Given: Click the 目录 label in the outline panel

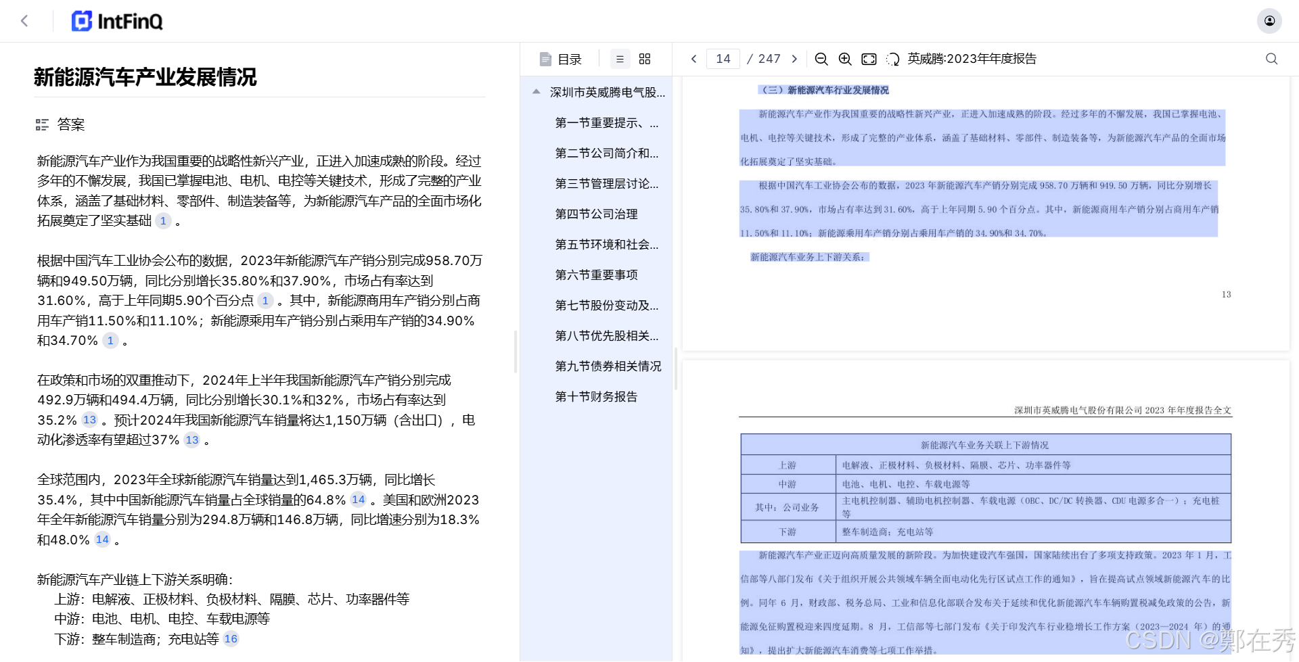Looking at the screenshot, I should [570, 60].
